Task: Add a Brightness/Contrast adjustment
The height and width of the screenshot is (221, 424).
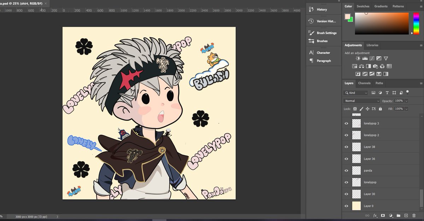Action: (358, 58)
